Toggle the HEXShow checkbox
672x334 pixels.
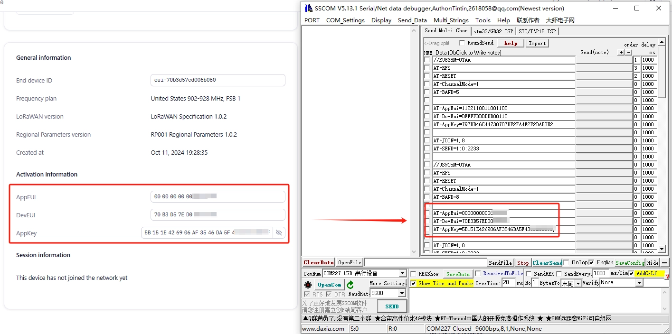pos(413,274)
